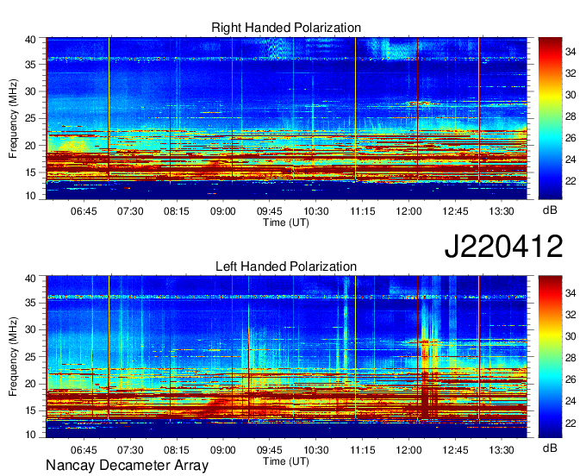Click the 12:00 time tick of Left Handed plot

[408, 449]
